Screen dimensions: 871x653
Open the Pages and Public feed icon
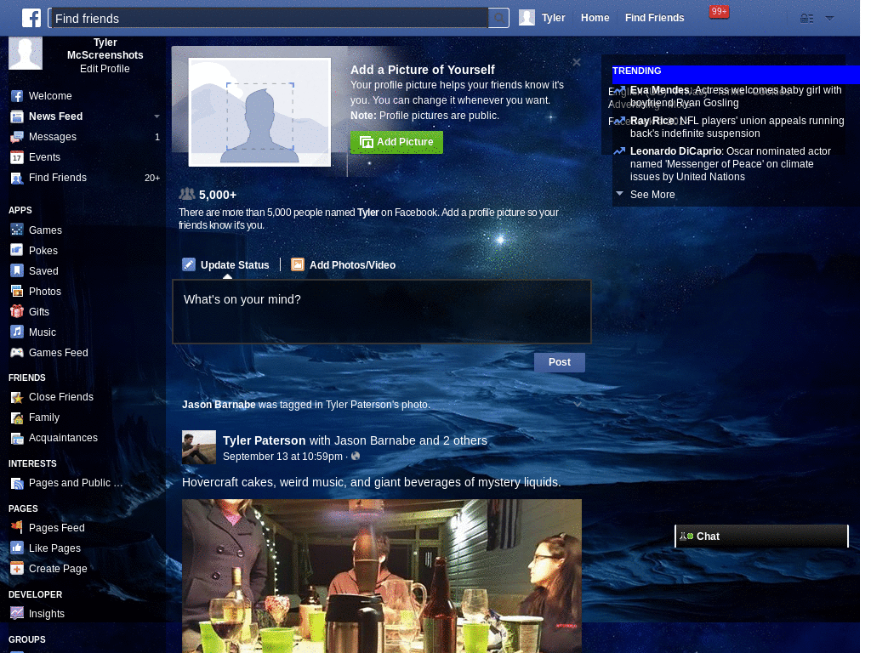[17, 483]
